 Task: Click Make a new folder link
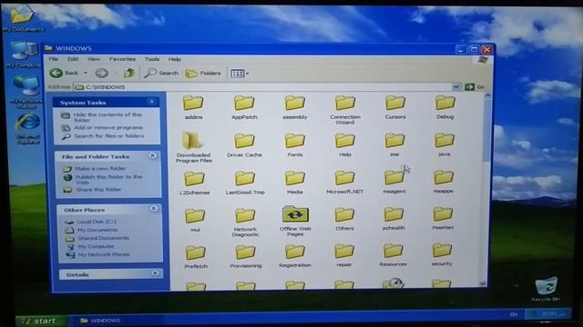[x=100, y=168]
